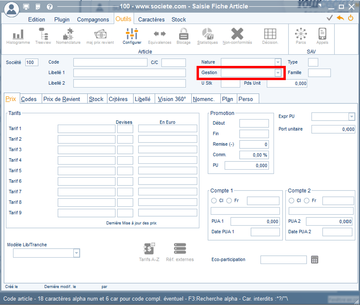
Task: Open the Nomenclature tool
Action: [68, 36]
